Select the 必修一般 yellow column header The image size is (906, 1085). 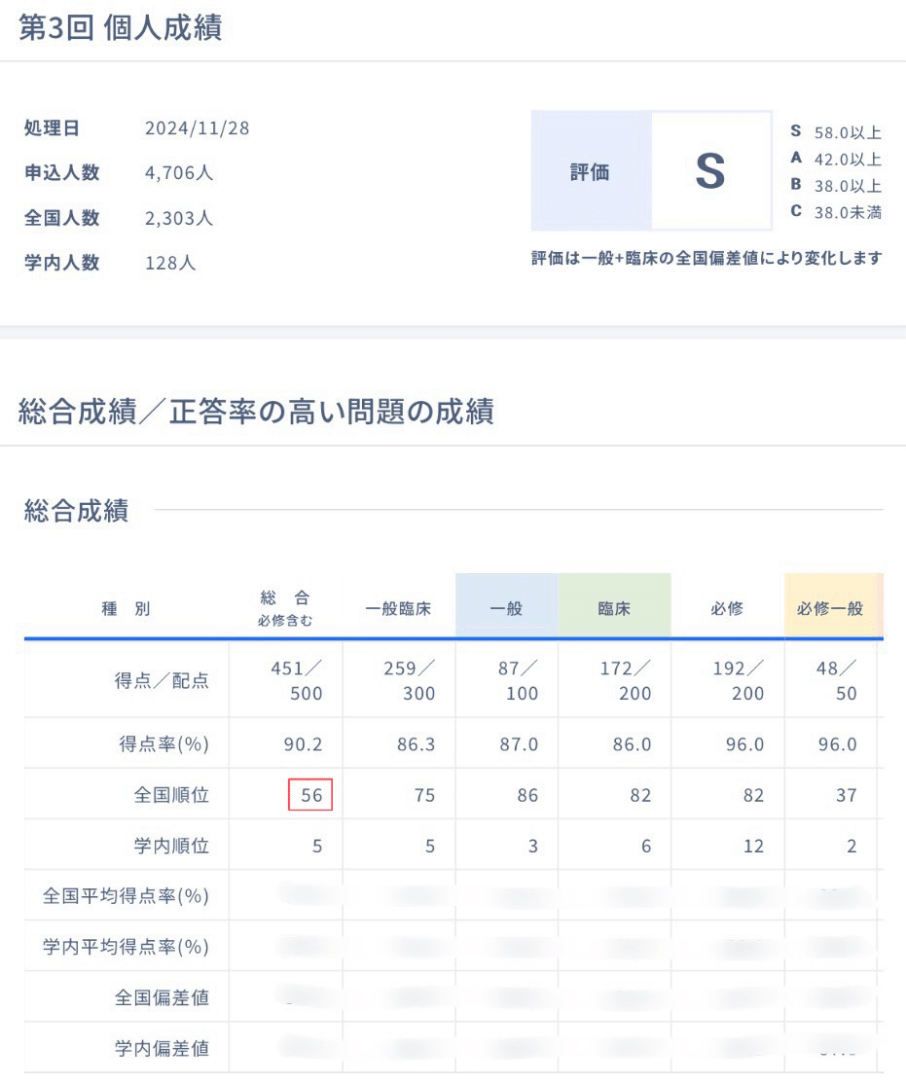click(832, 609)
